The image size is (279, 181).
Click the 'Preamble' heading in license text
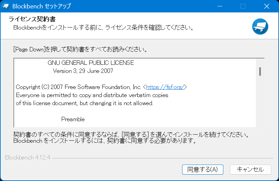[73, 119]
